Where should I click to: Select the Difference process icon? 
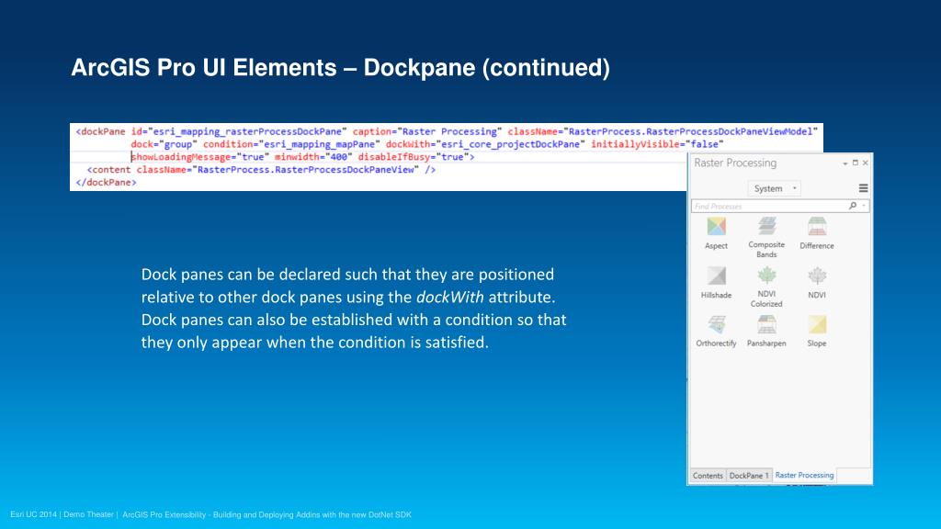pos(817,227)
